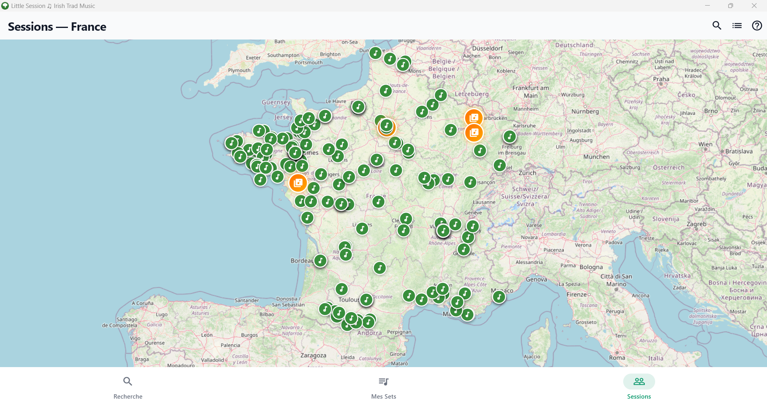
Task: Click the orange cluster marker near Nantes
Action: pos(298,182)
